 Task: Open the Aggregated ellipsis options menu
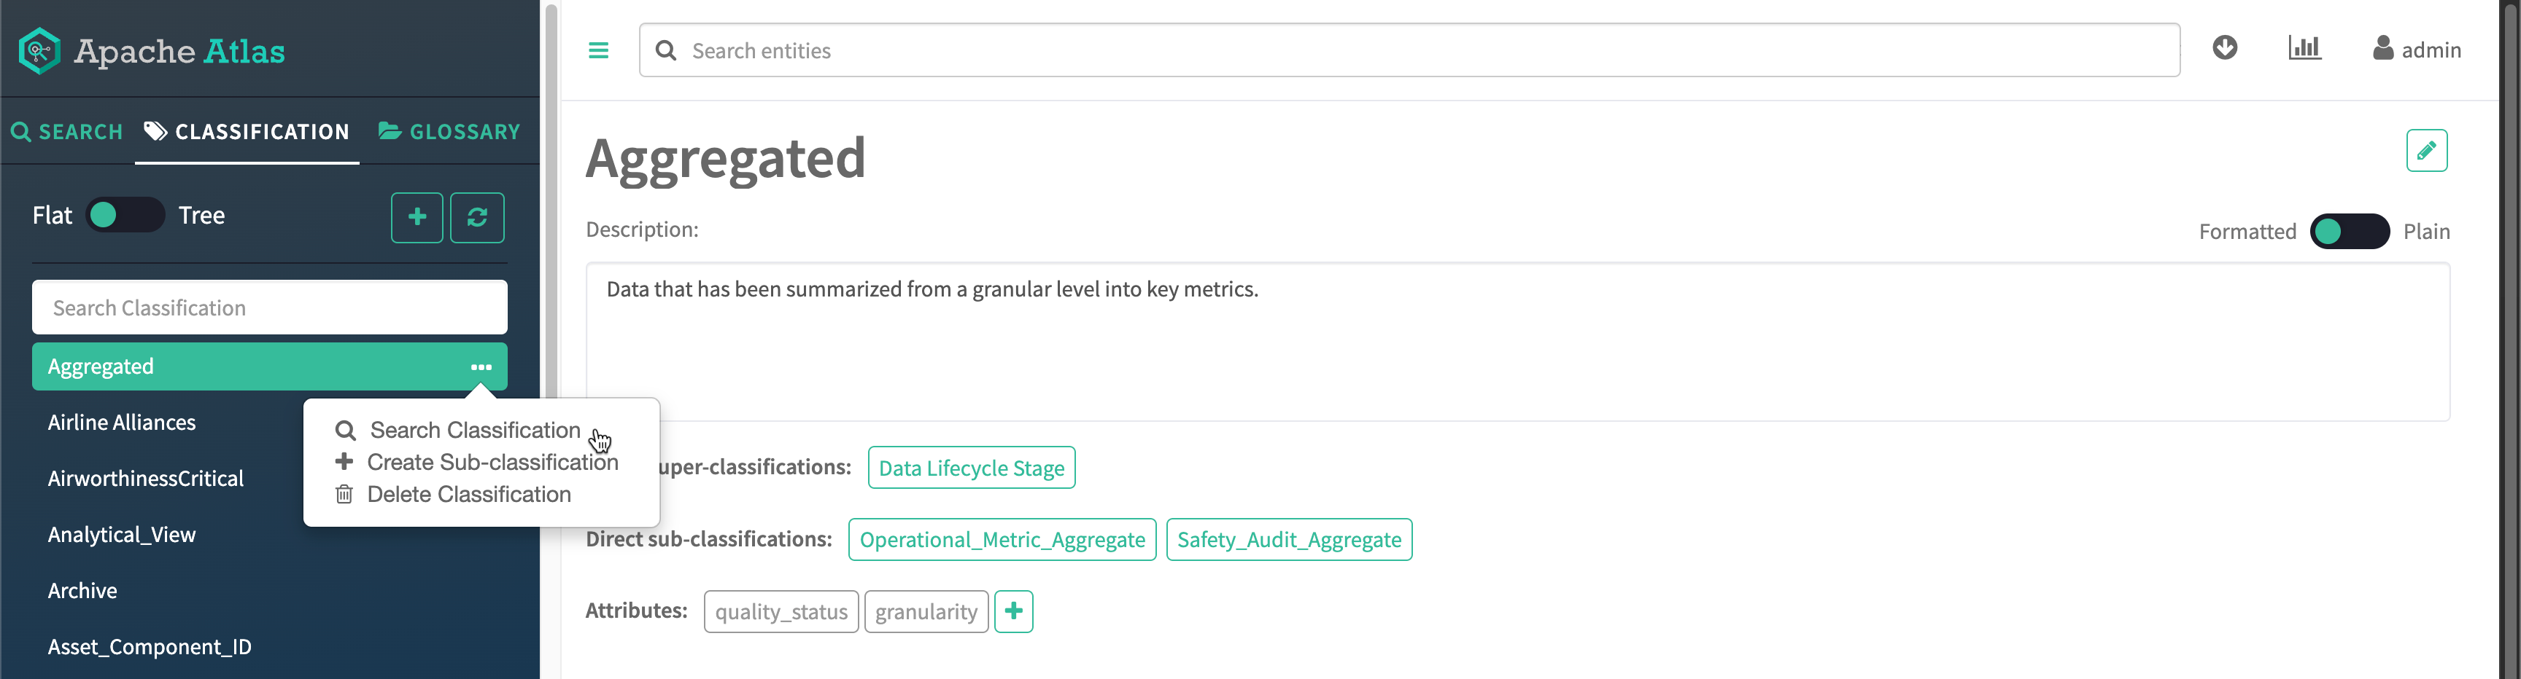tap(481, 367)
